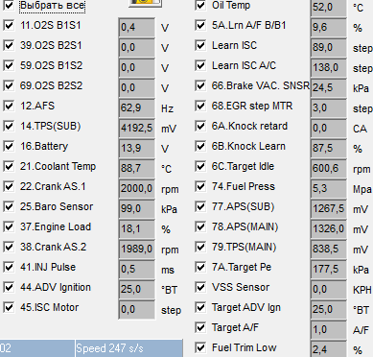373x357 pixels.
Task: Toggle the 12.AFS sensor checkbox
Action: (x=9, y=106)
